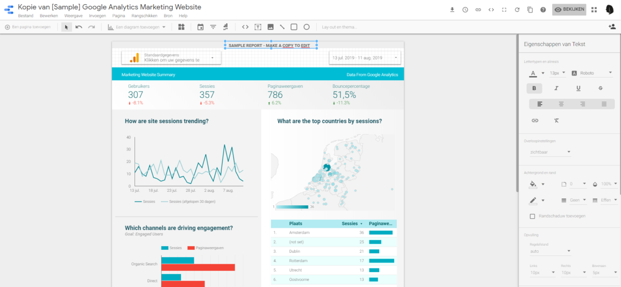The height and width of the screenshot is (287, 621).
Task: Open the Regelafstand auto dropdown
Action: [551, 251]
